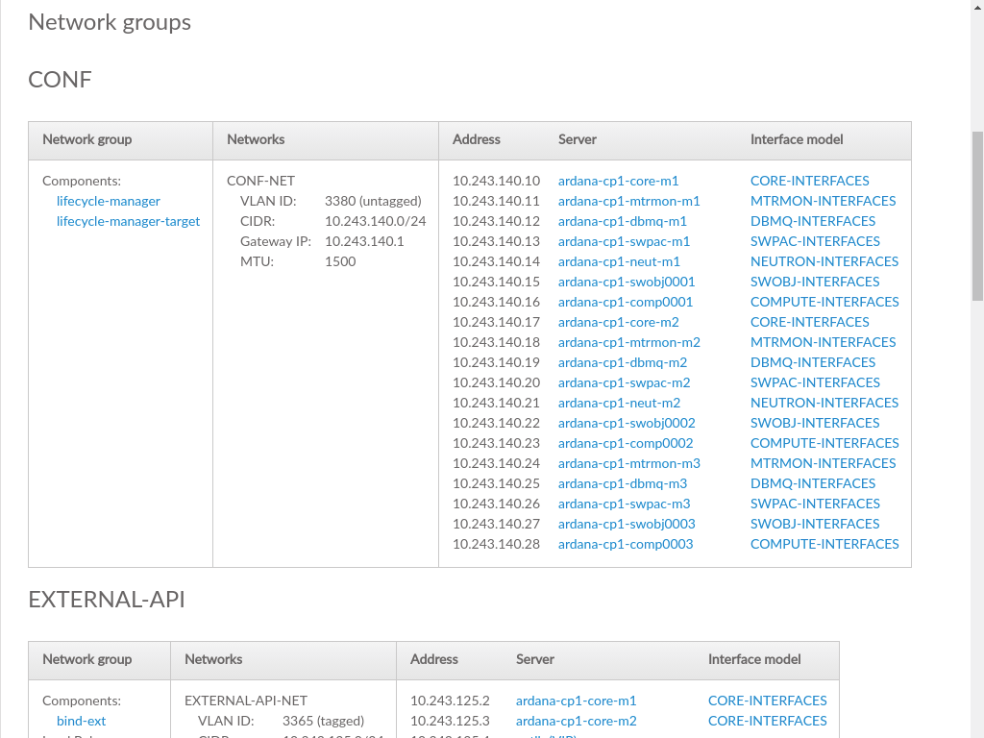Go to the ardana-cp1-swpac-m1 server
This screenshot has width=984, height=738.
(x=624, y=241)
